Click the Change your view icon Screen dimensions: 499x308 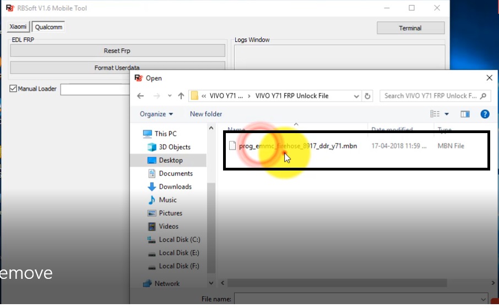tap(435, 114)
